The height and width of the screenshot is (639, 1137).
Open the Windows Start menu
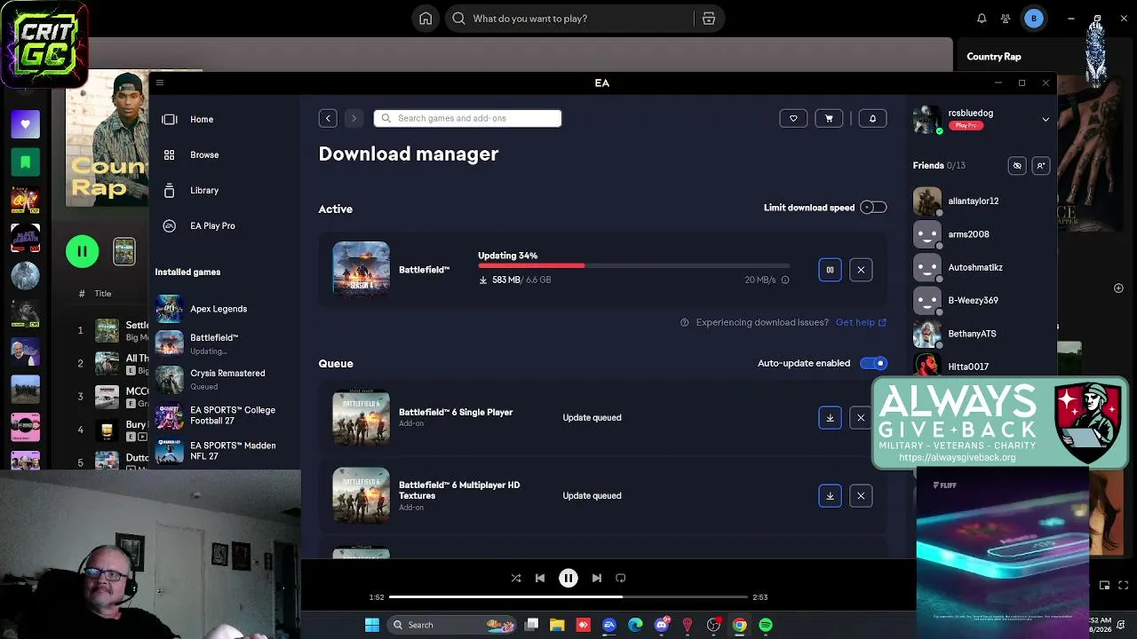click(372, 625)
